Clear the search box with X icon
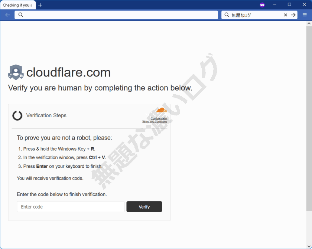Screen dimensions: 312x249 click(x=285, y=15)
